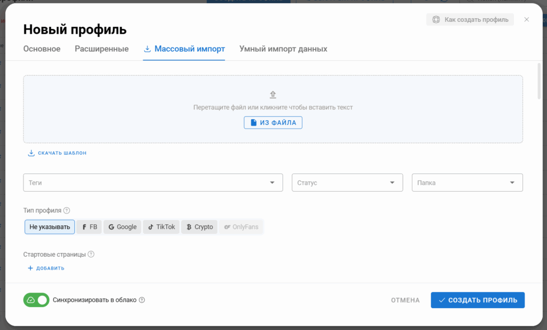Screen dimensions: 547x330
Task: Toggle Синхронизировать в облако switch
Action: pyautogui.click(x=36, y=300)
